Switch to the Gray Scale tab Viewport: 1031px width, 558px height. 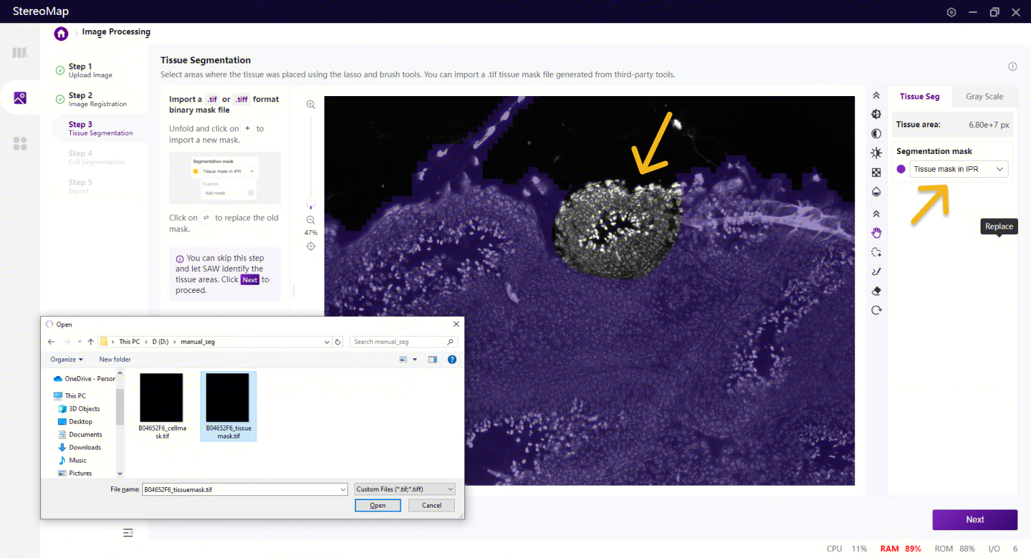pyautogui.click(x=984, y=97)
